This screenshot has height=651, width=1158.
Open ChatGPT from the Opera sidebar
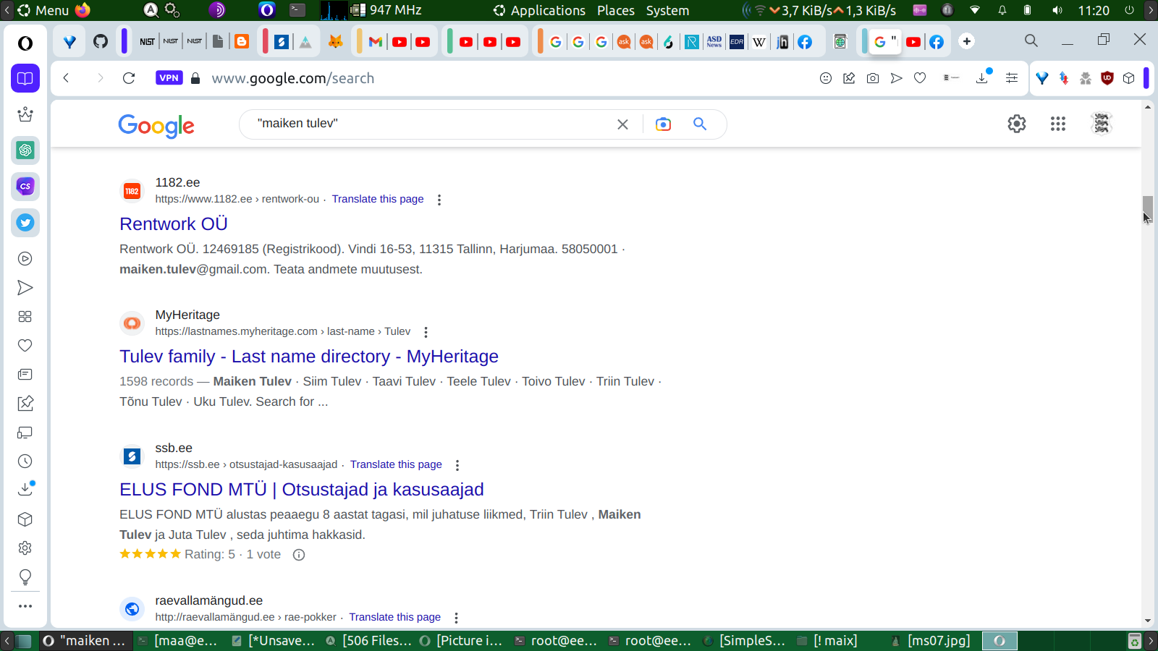25,150
